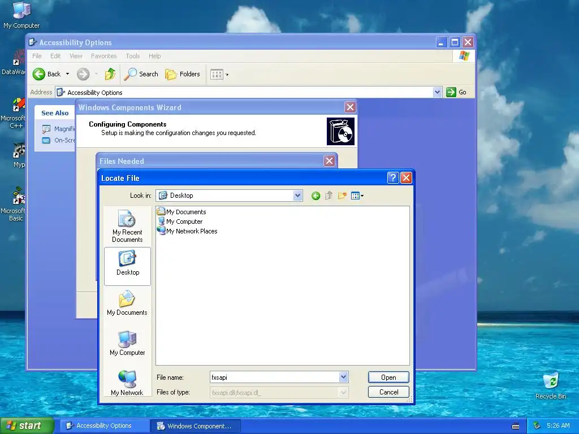Viewport: 579px width, 434px height.
Task: Expand the File name dropdown arrow
Action: click(x=343, y=377)
